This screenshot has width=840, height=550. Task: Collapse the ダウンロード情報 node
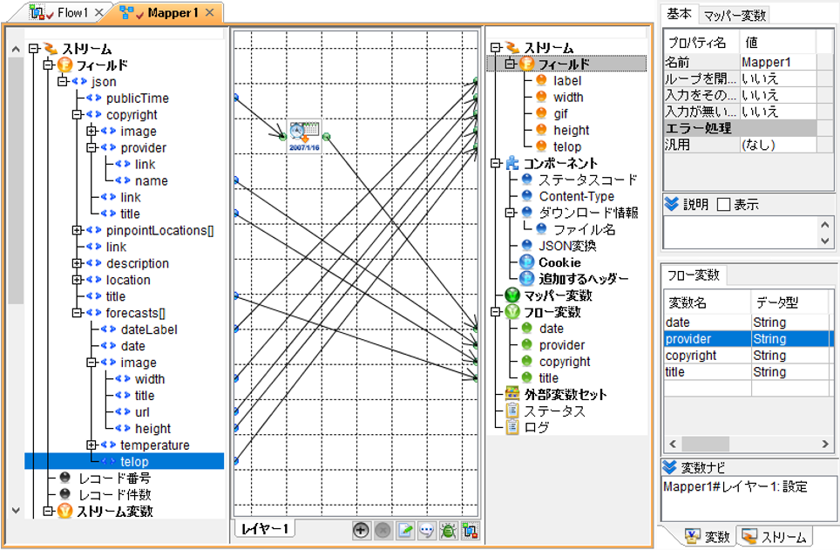[510, 213]
